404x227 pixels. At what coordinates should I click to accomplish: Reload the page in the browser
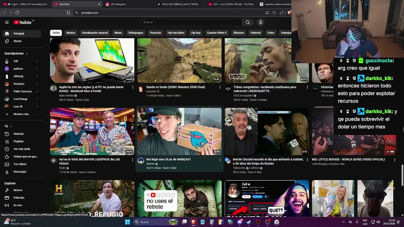(17, 13)
